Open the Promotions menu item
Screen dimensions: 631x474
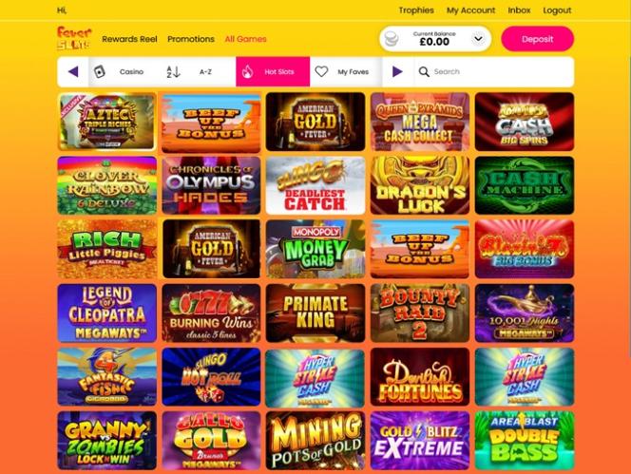pos(191,39)
